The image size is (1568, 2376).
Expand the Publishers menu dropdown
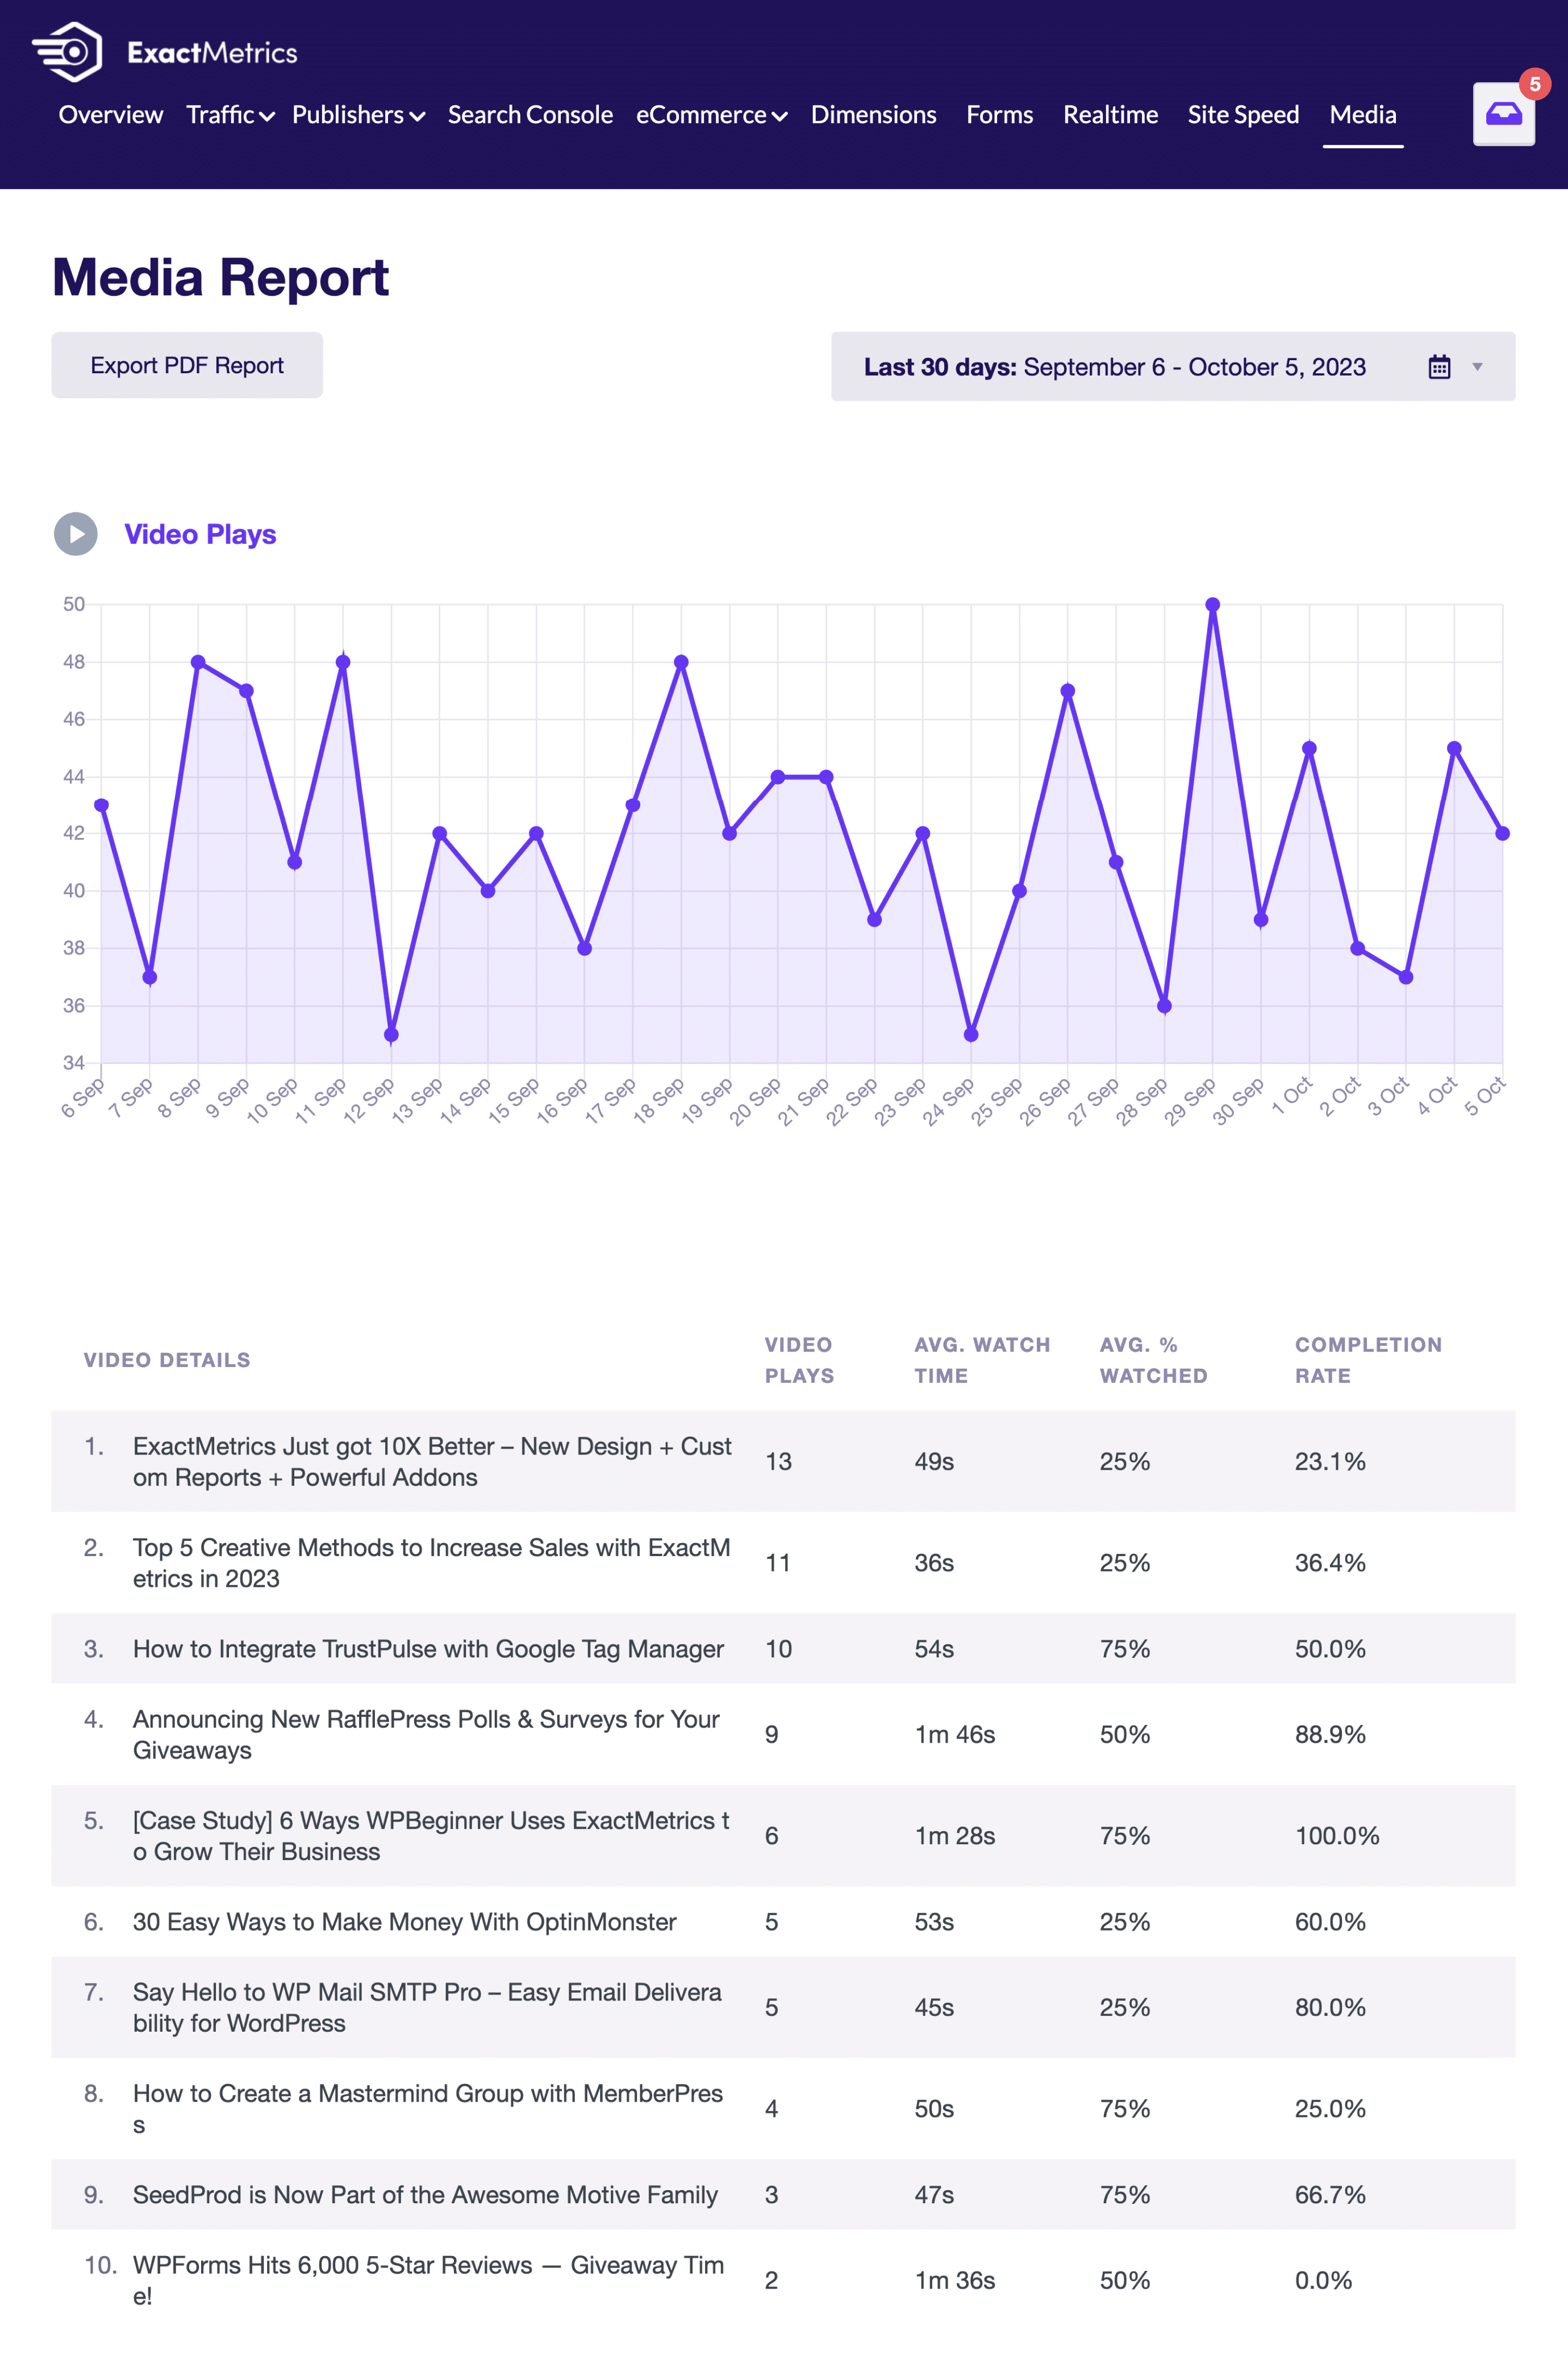[358, 115]
